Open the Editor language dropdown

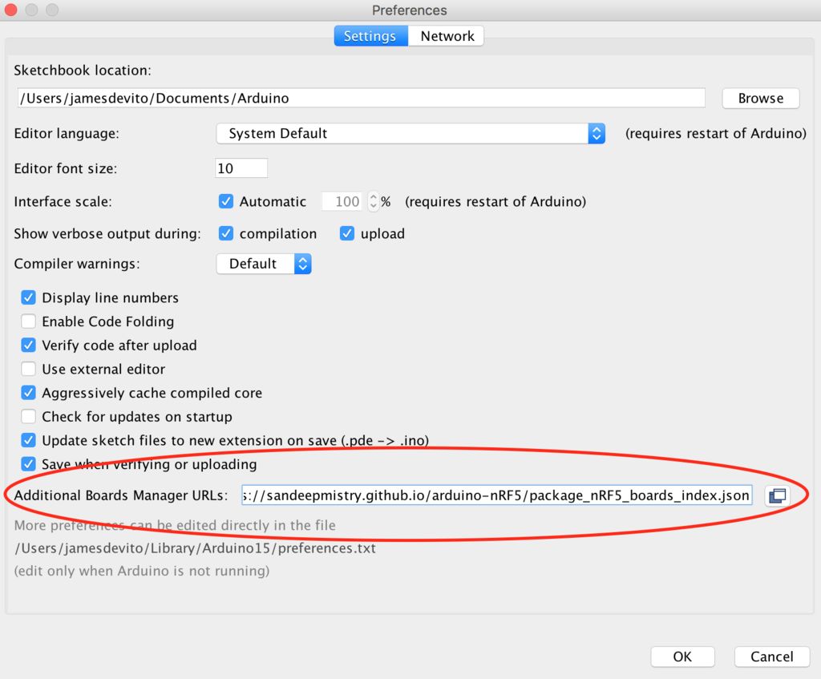(x=410, y=134)
